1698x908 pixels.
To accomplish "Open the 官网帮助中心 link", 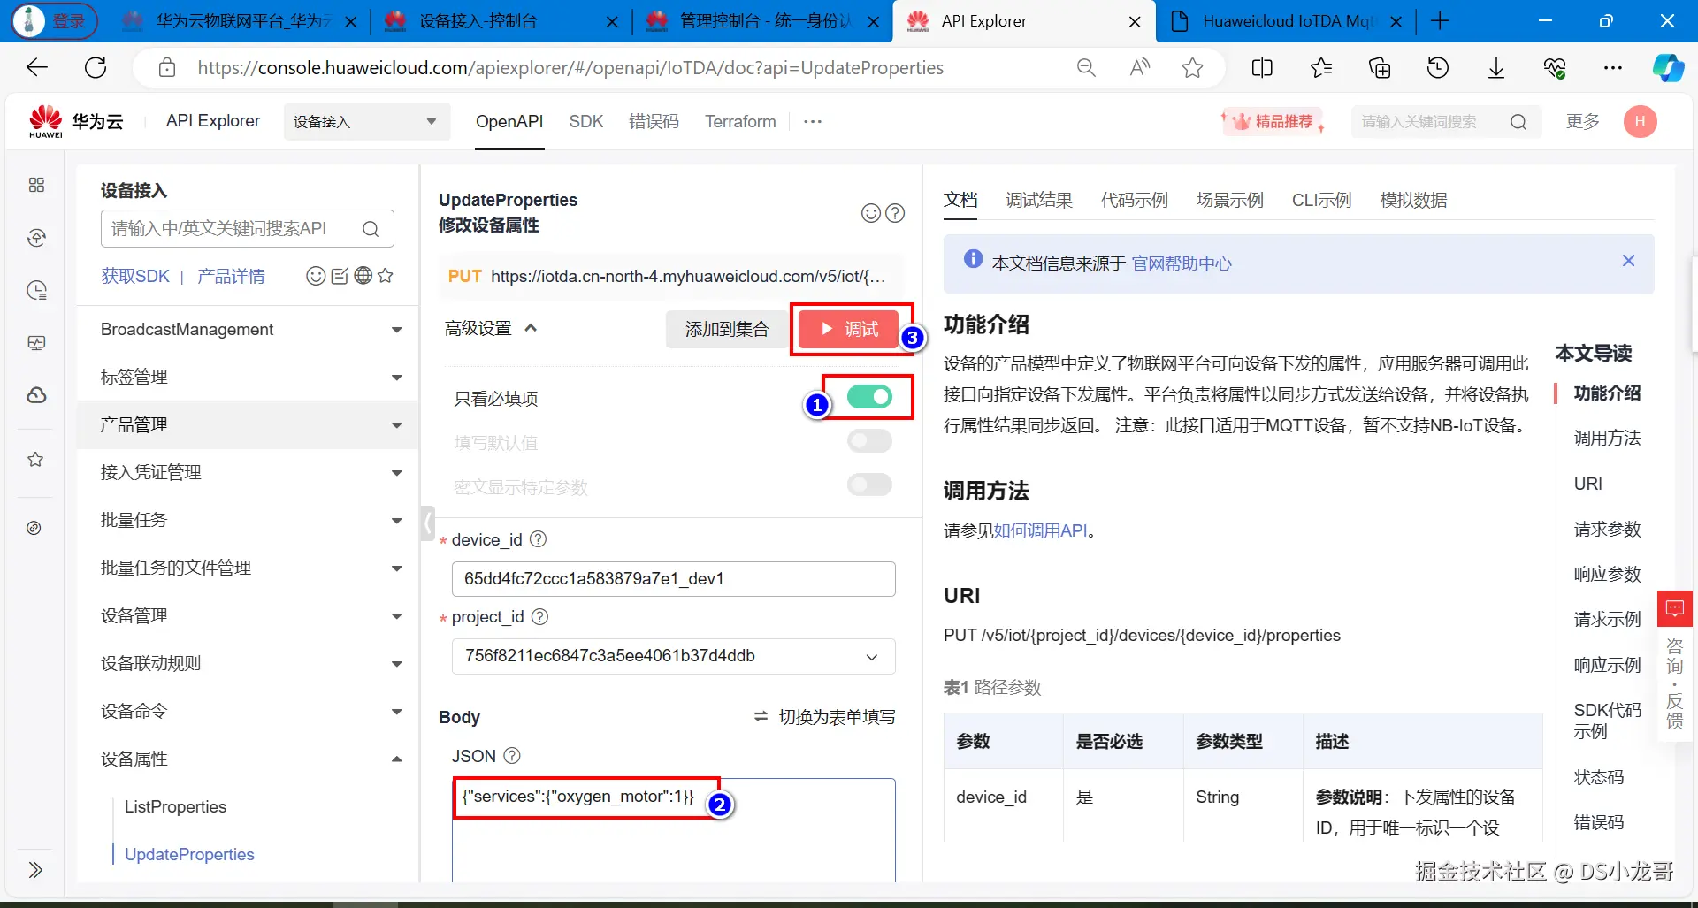I will pos(1182,263).
